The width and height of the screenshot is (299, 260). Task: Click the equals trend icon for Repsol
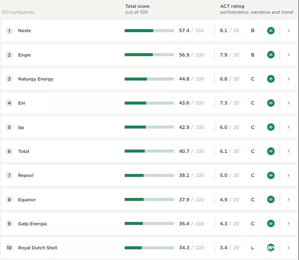[271, 175]
